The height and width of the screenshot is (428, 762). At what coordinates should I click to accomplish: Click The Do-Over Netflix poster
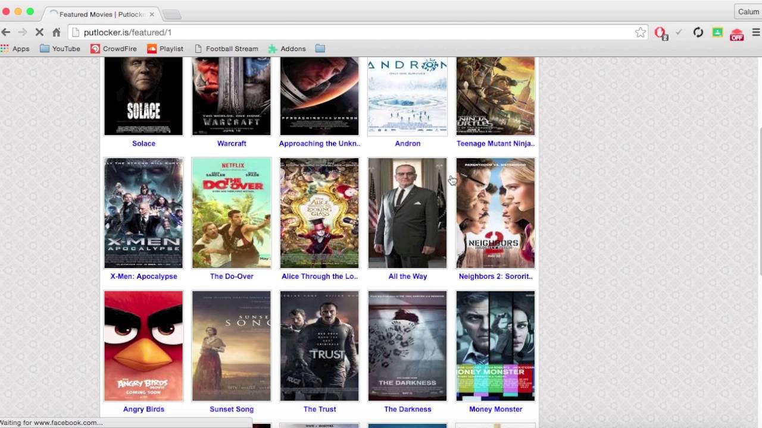coord(232,213)
